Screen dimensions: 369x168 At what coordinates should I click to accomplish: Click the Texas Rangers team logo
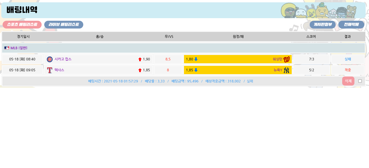(x=49, y=70)
